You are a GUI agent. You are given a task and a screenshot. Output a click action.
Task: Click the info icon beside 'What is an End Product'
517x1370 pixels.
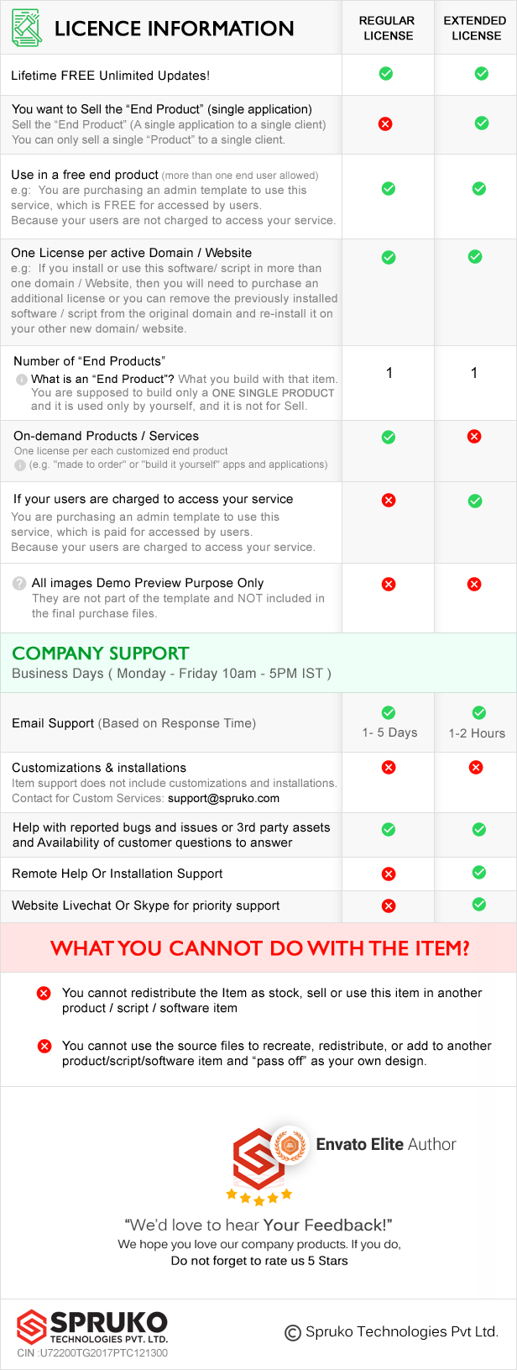[22, 380]
